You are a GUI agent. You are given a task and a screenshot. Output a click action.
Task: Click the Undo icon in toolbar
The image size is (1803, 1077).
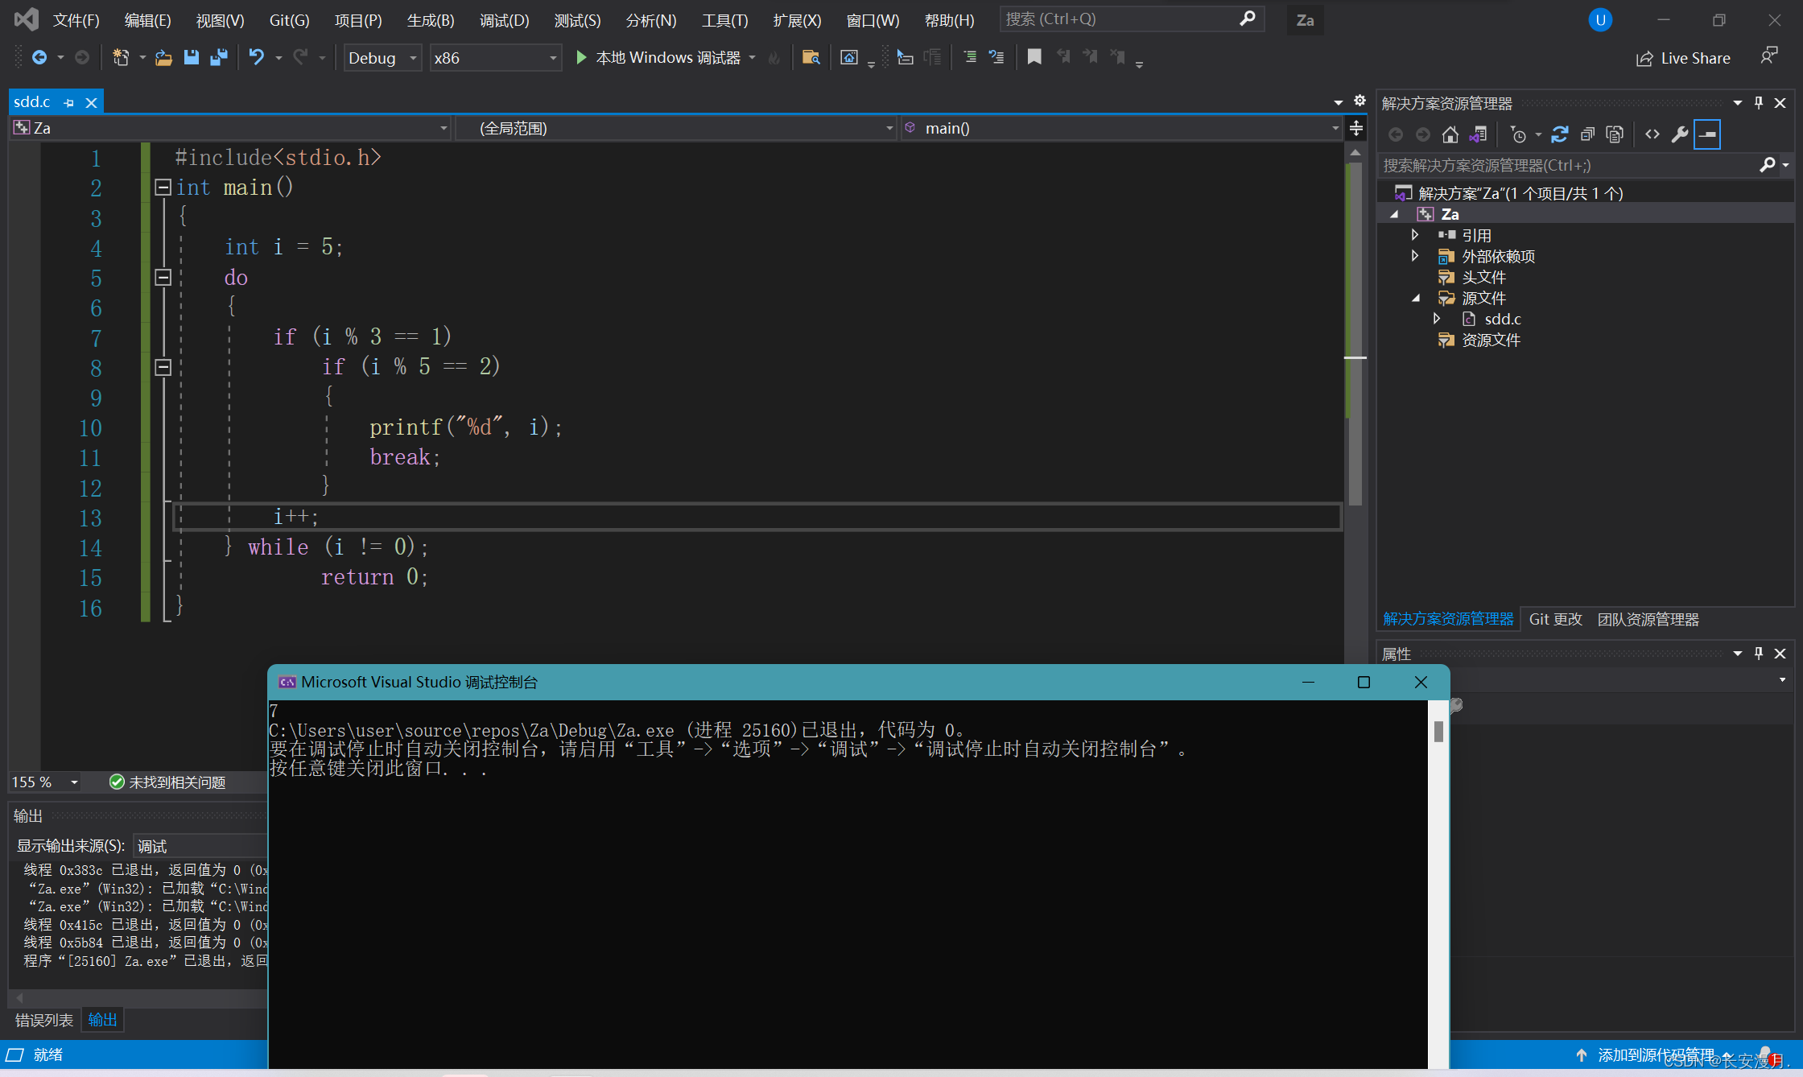click(x=256, y=57)
